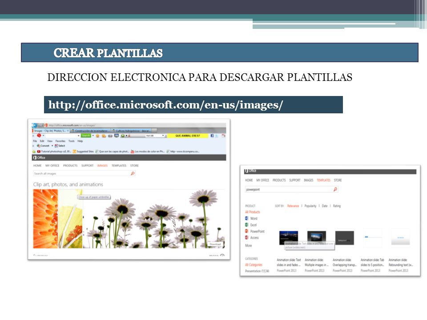The width and height of the screenshot is (427, 320).
Task: Click the magnifier in 'Search all images' box
Action: pyautogui.click(x=133, y=173)
